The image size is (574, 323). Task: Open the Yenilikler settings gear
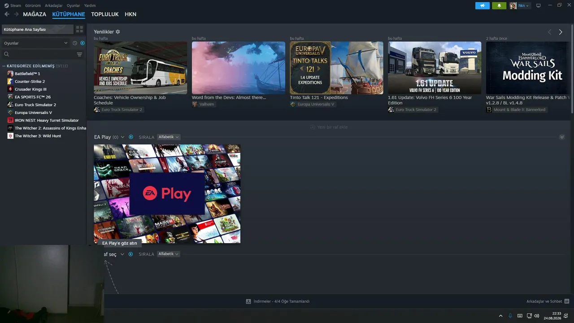pos(118,32)
